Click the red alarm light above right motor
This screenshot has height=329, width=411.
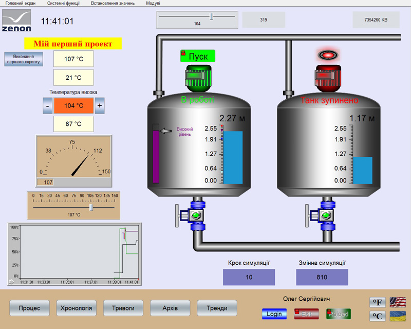(327, 54)
